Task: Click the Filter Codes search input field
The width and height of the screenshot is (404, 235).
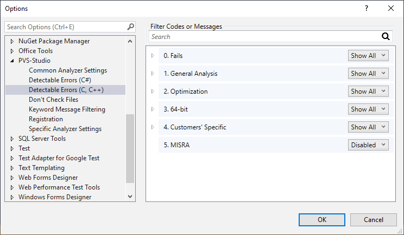Action: 263,37
